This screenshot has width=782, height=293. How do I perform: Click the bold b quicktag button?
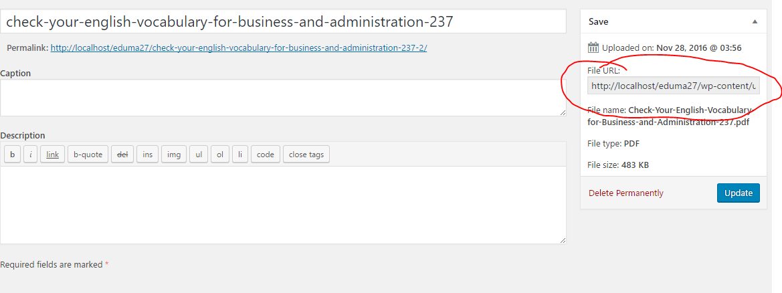12,155
